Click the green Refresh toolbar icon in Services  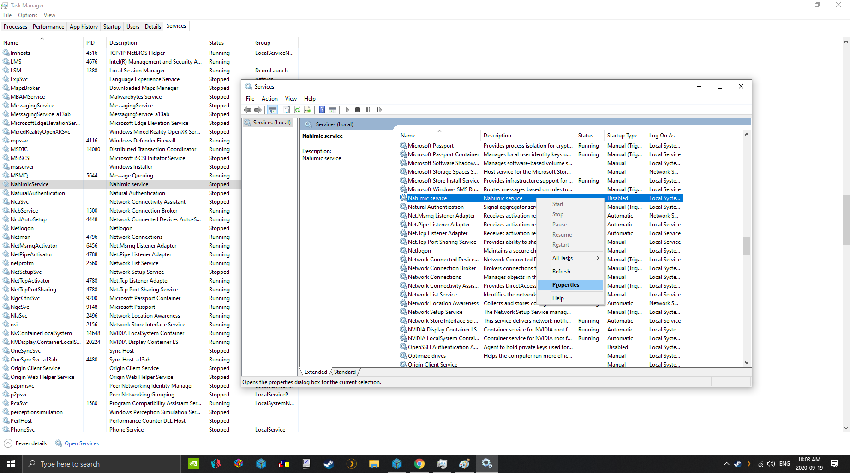click(297, 110)
